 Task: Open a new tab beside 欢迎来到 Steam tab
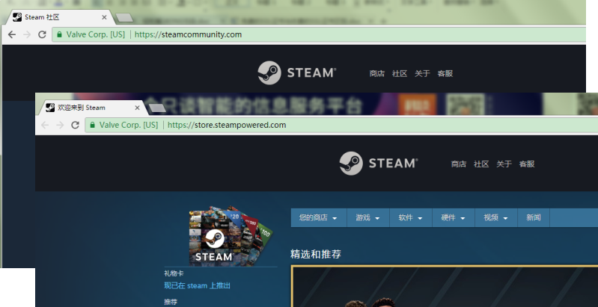157,108
